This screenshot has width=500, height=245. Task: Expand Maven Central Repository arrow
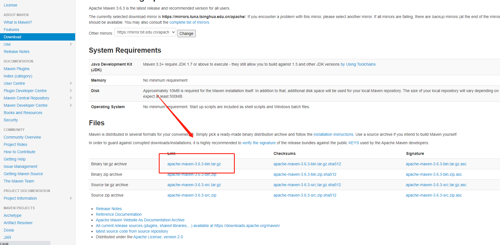pyautogui.click(x=71, y=98)
